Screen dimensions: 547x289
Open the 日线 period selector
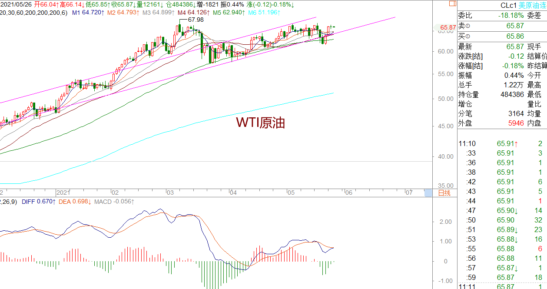tap(444, 193)
